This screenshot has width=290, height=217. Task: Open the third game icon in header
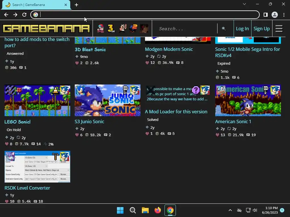122,29
